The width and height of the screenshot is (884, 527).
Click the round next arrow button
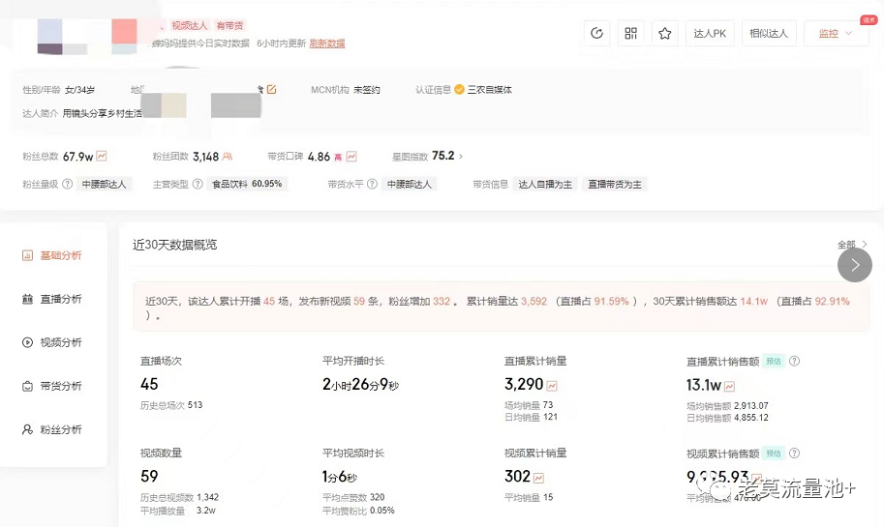click(854, 264)
